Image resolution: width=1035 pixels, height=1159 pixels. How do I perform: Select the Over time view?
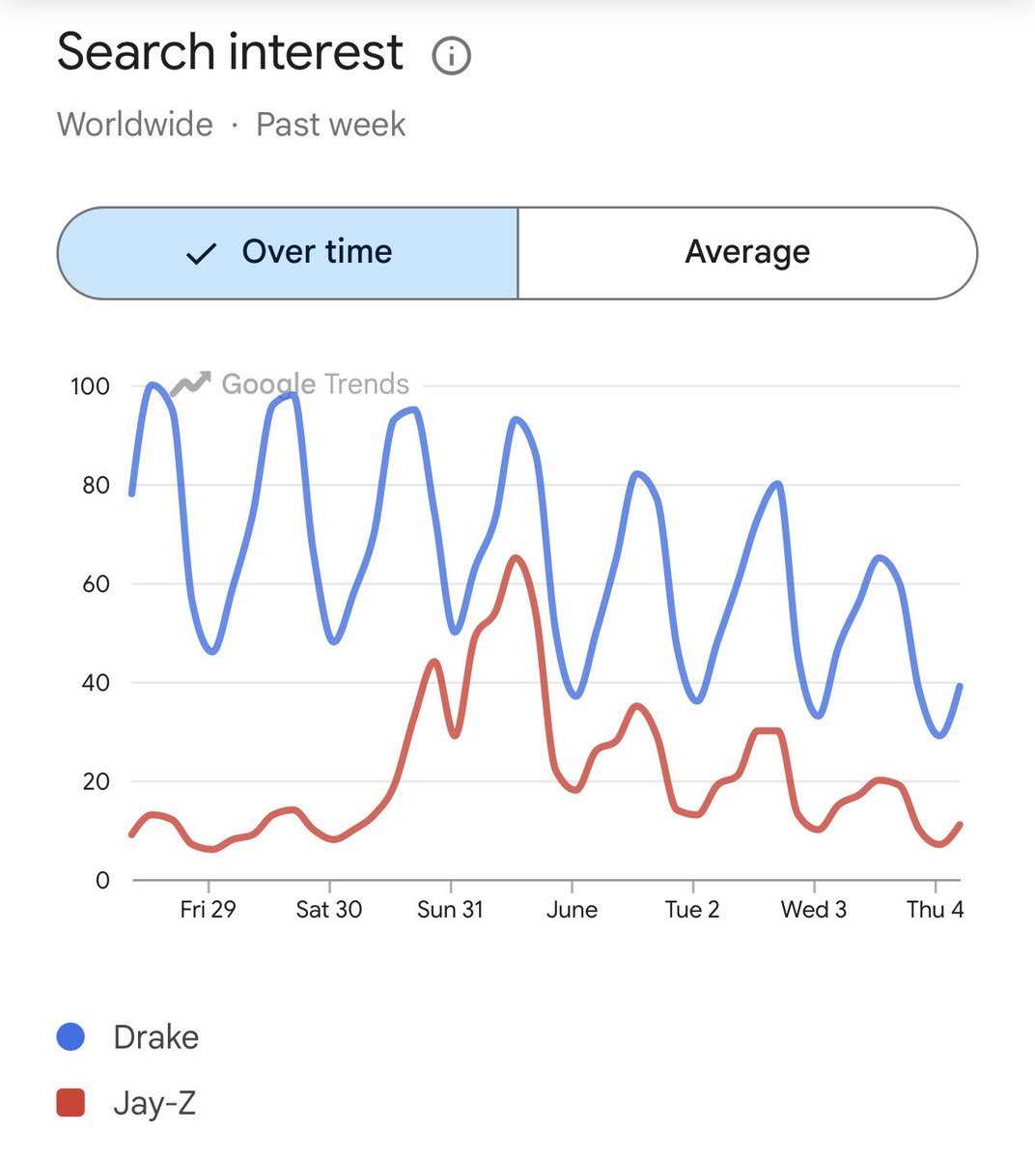288,253
